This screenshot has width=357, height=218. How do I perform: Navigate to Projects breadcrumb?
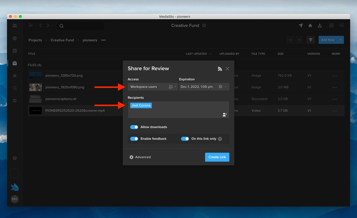35,40
